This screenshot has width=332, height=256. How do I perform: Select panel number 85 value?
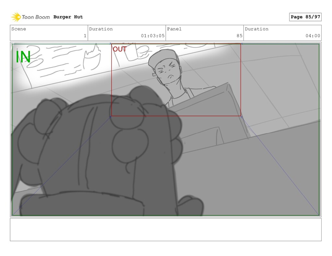240,36
